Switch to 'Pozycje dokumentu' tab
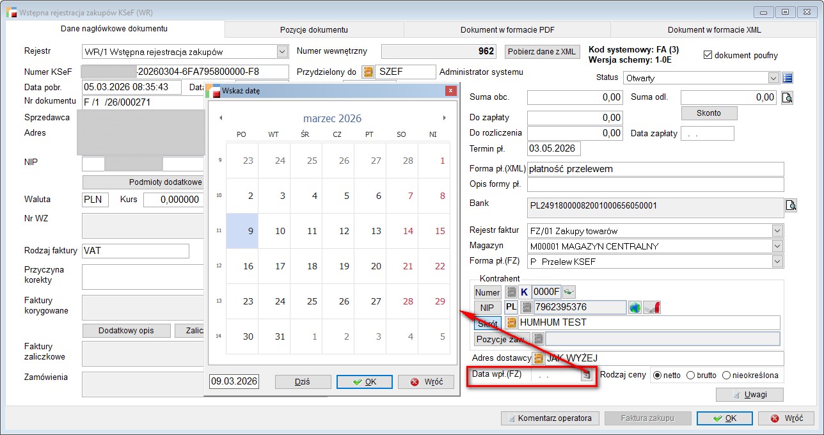 point(313,29)
